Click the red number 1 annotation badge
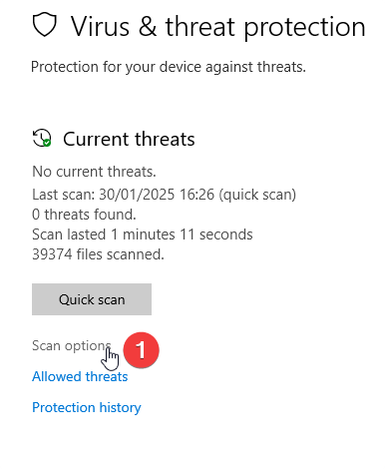This screenshot has width=385, height=469. click(141, 350)
